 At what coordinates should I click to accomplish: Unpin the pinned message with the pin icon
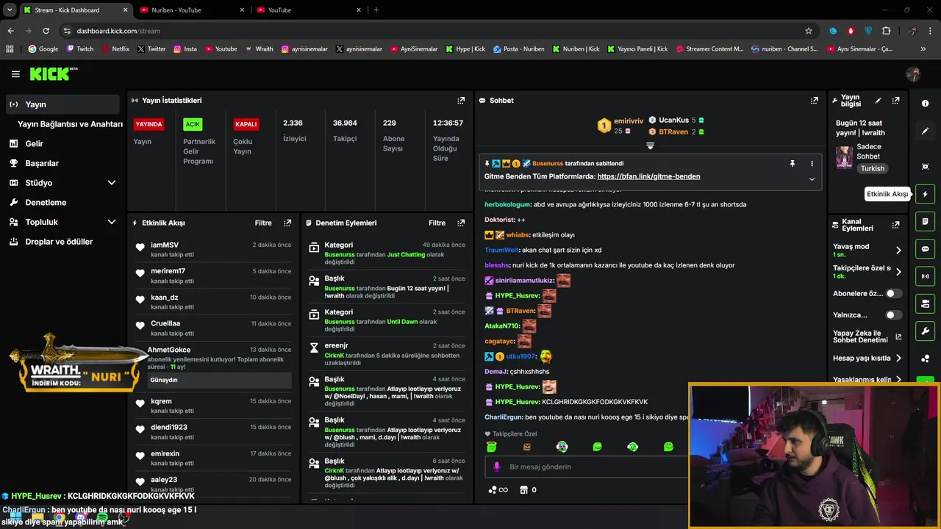click(792, 163)
